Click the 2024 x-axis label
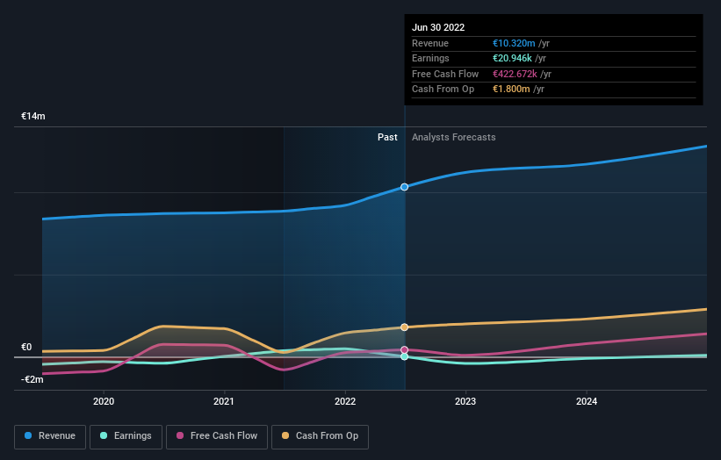This screenshot has width=721, height=460. pos(587,401)
